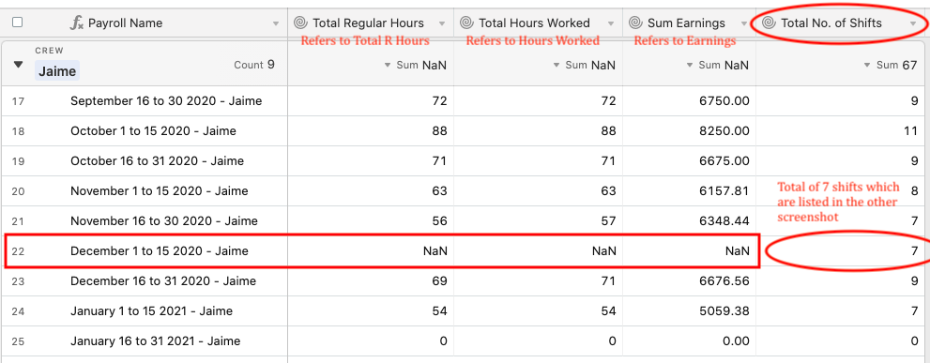The image size is (930, 363).
Task: Select 'October 16 to 31 2020 - Jaime'
Action: point(157,160)
